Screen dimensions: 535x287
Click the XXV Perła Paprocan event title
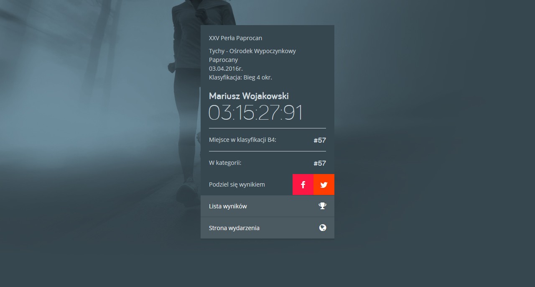tap(235, 38)
